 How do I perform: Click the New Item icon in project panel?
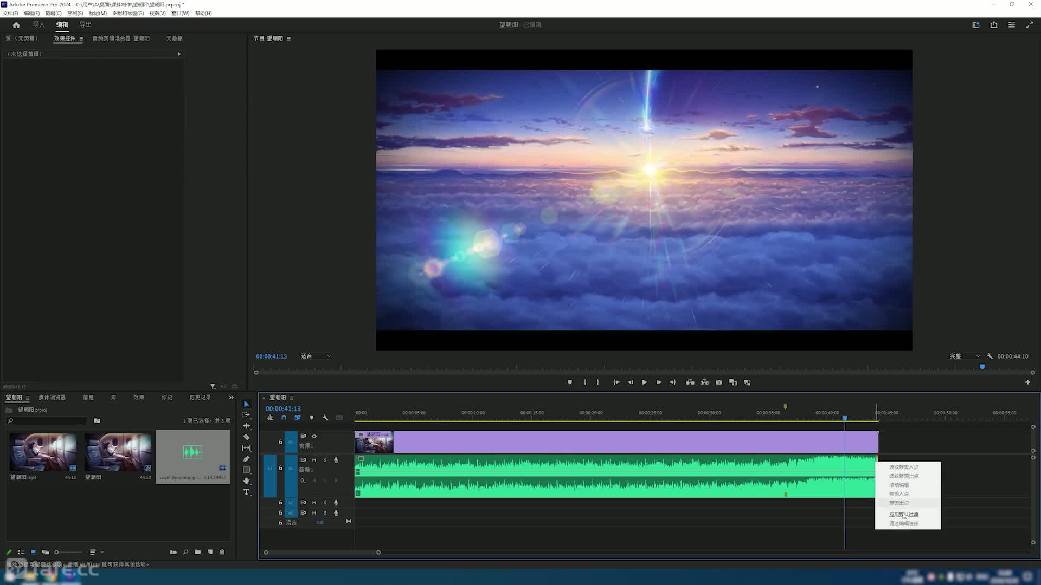click(x=210, y=552)
